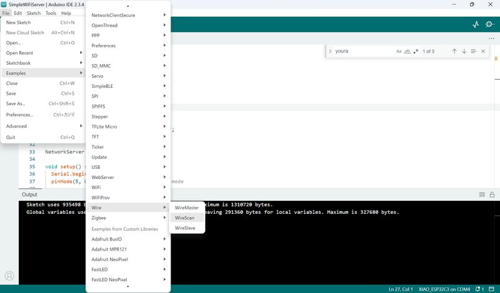This screenshot has width=500, height=293.
Task: Choose Save As... in File menu
Action: pos(42,103)
